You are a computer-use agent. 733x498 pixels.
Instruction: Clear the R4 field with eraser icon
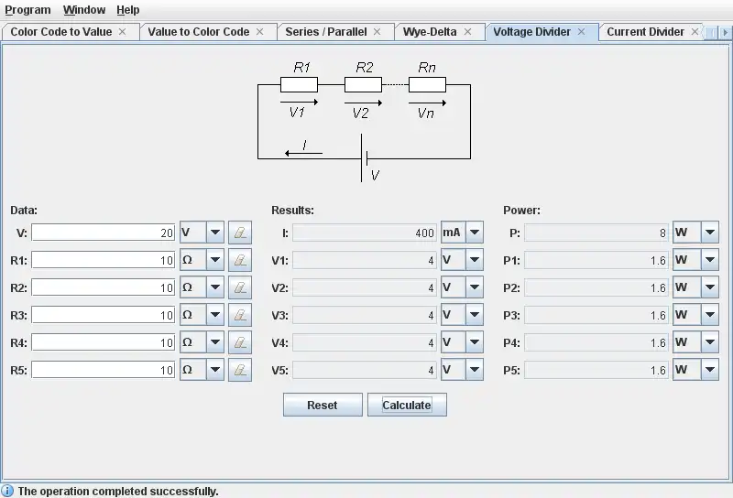[240, 342]
